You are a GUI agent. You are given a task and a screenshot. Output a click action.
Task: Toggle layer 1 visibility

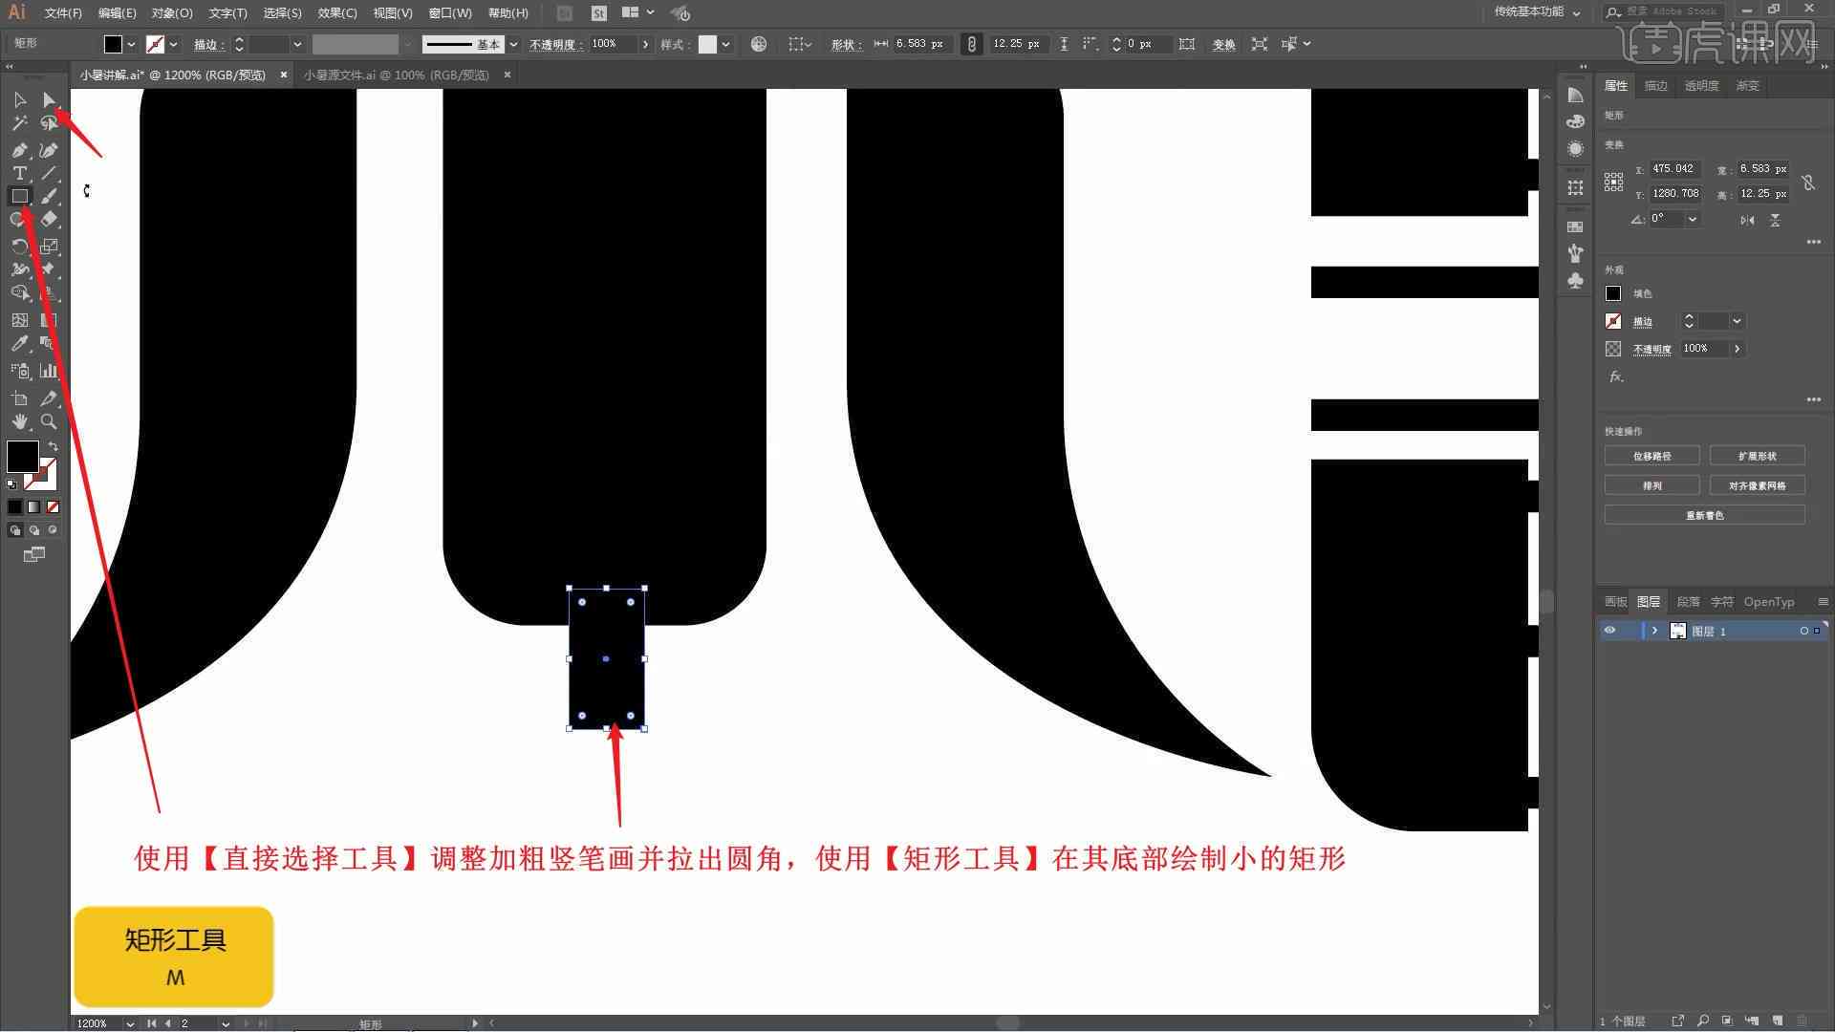pyautogui.click(x=1612, y=630)
